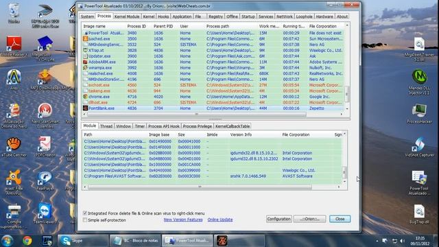The height and width of the screenshot is (247, 439).
Task: Select the PointBlank.exe process row
Action: pos(213,108)
